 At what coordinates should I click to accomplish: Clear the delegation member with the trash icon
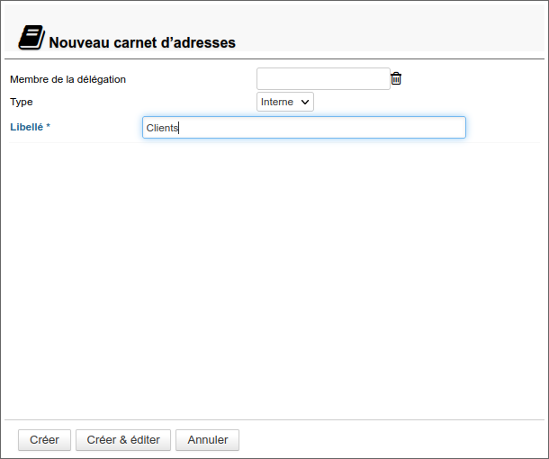396,79
